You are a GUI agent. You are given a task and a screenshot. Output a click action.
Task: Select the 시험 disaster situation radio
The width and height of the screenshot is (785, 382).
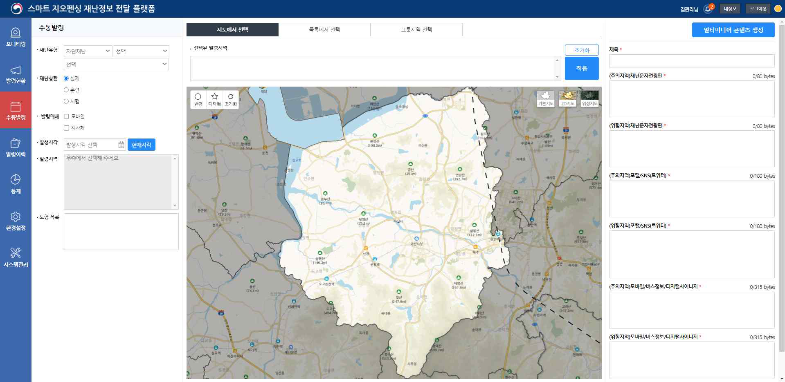(x=66, y=101)
